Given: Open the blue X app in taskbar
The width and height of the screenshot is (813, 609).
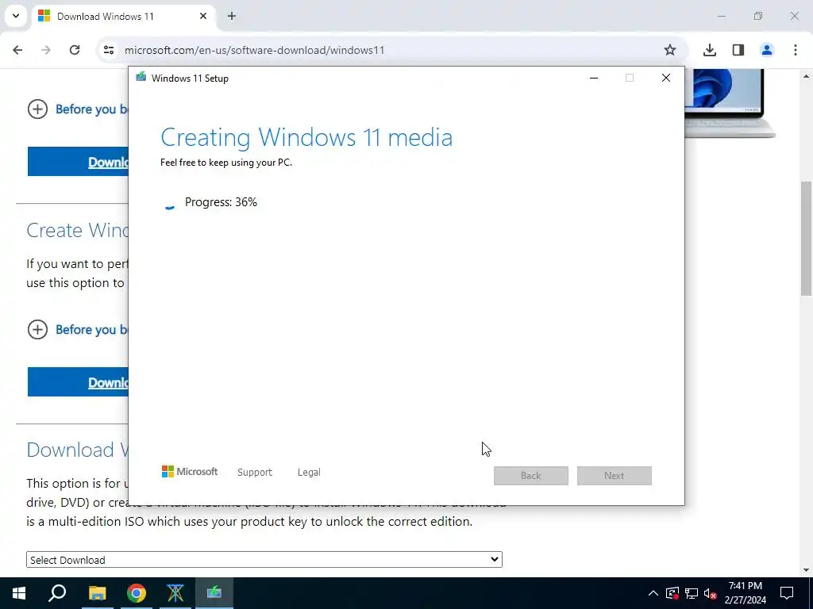Looking at the screenshot, I should [x=175, y=593].
